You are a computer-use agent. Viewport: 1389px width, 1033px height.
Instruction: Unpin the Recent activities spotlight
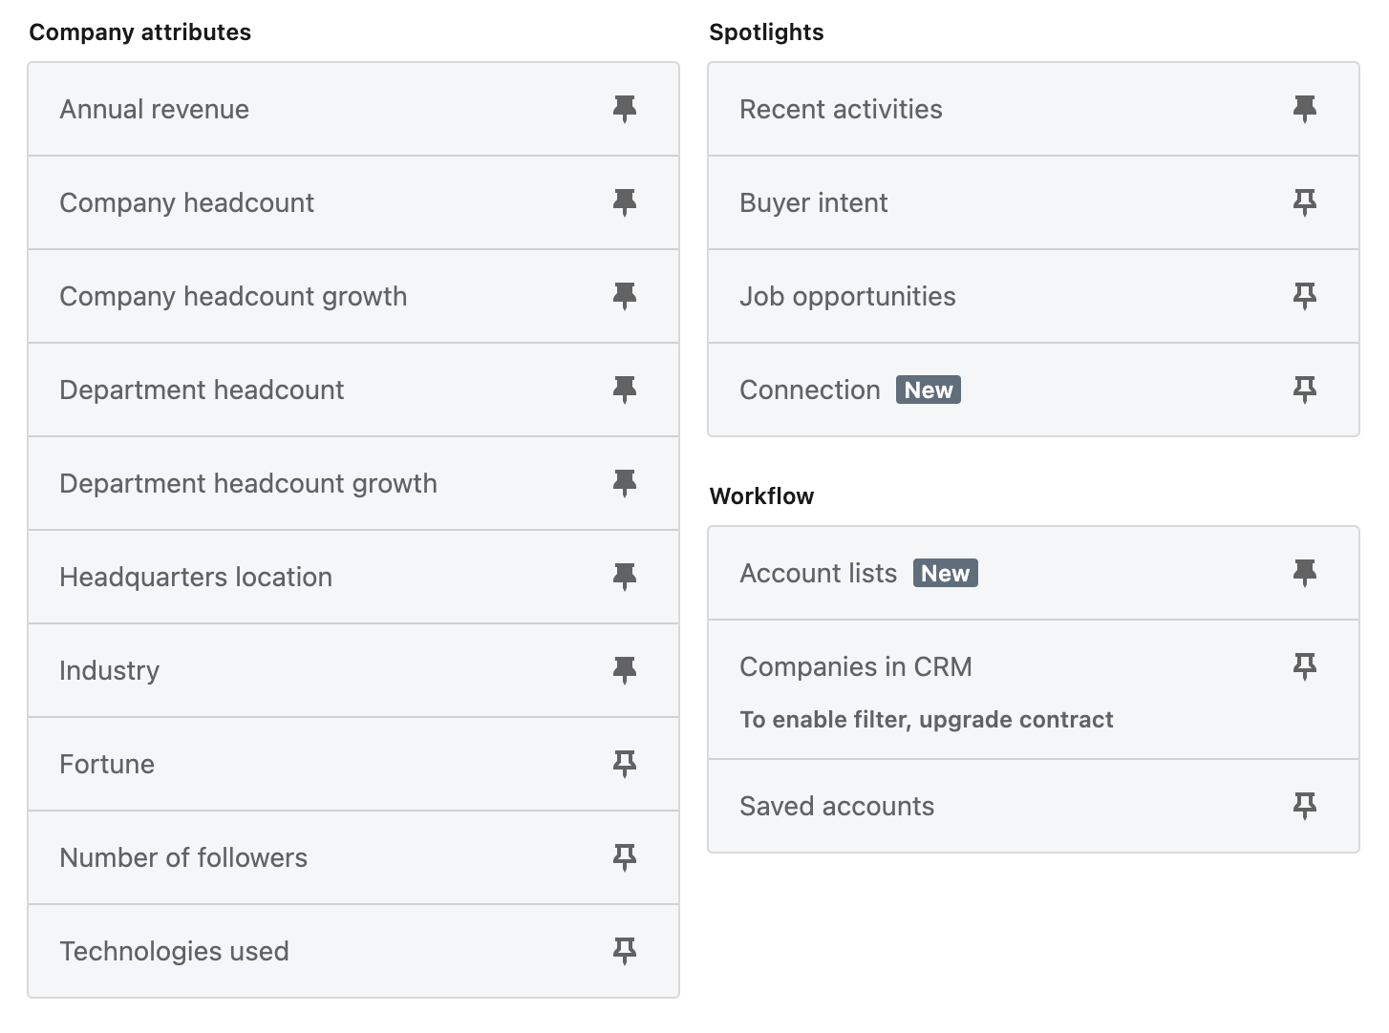(x=1304, y=109)
